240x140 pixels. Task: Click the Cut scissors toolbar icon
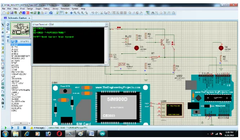pyautogui.click(x=101, y=13)
